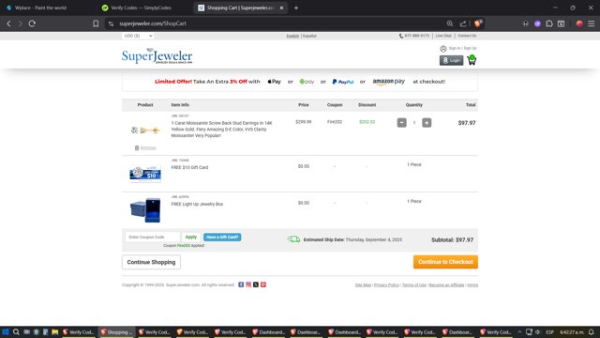Open the browser extensions puzzle icon
600x338 pixels.
[549, 23]
